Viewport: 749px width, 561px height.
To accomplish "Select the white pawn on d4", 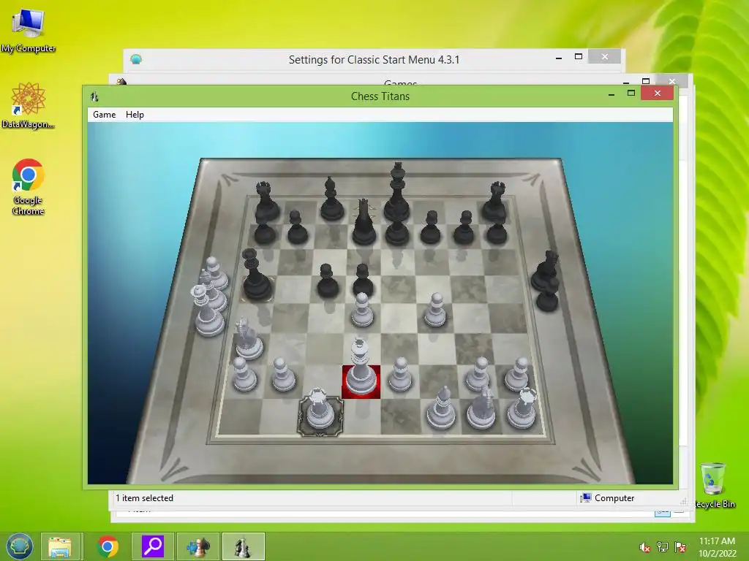I will 362,310.
